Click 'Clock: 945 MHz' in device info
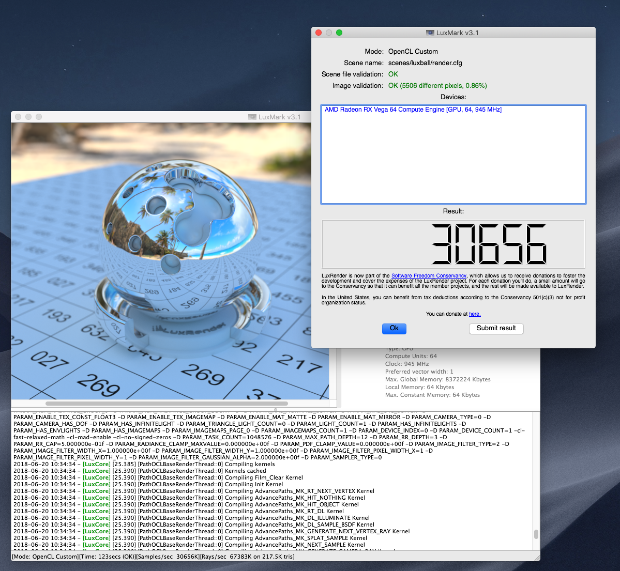The width and height of the screenshot is (620, 571). click(407, 364)
